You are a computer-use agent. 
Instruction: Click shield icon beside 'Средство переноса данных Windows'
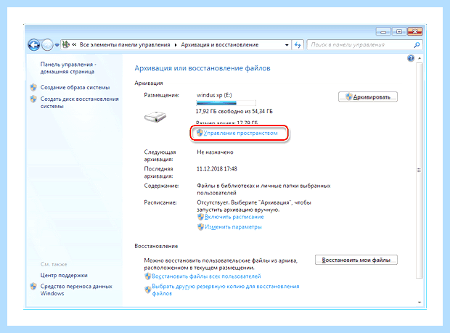click(33, 287)
